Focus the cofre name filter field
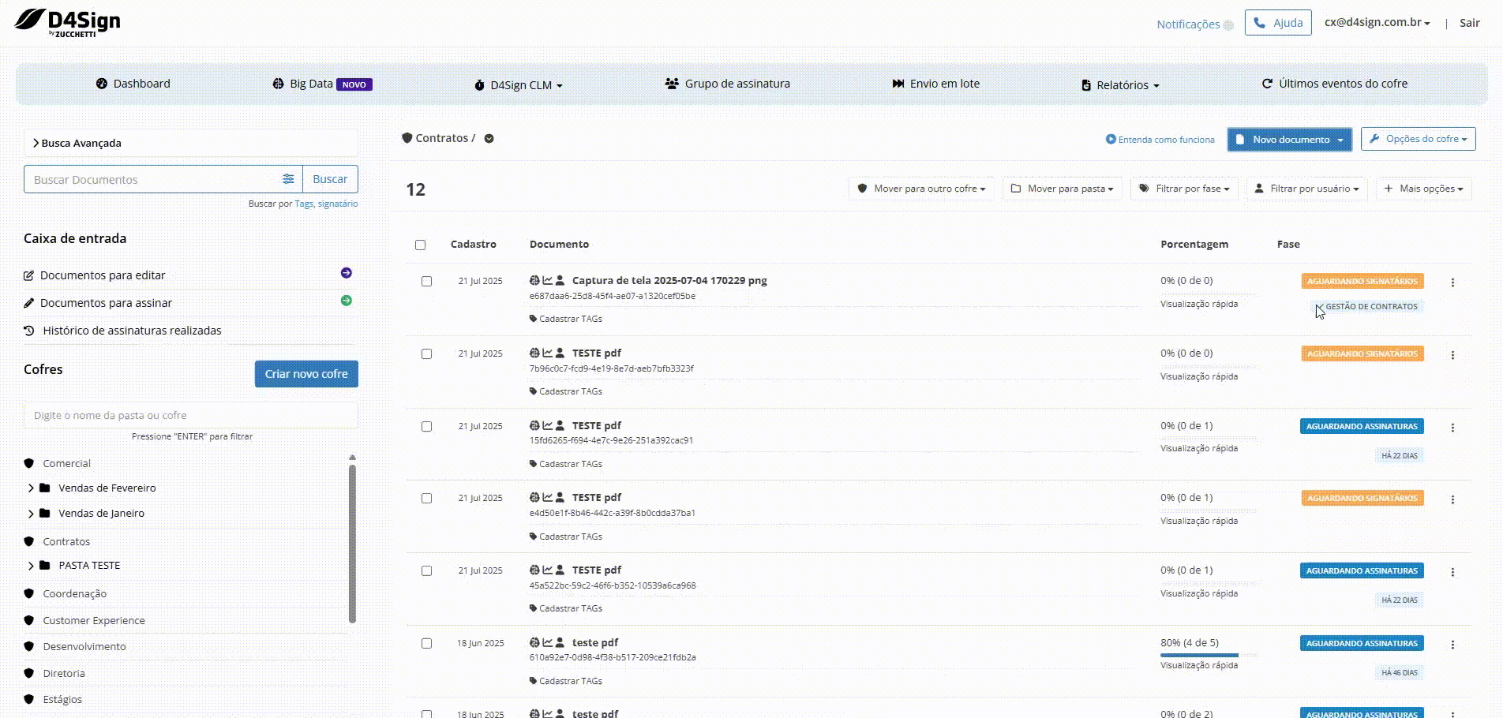 pyautogui.click(x=191, y=415)
